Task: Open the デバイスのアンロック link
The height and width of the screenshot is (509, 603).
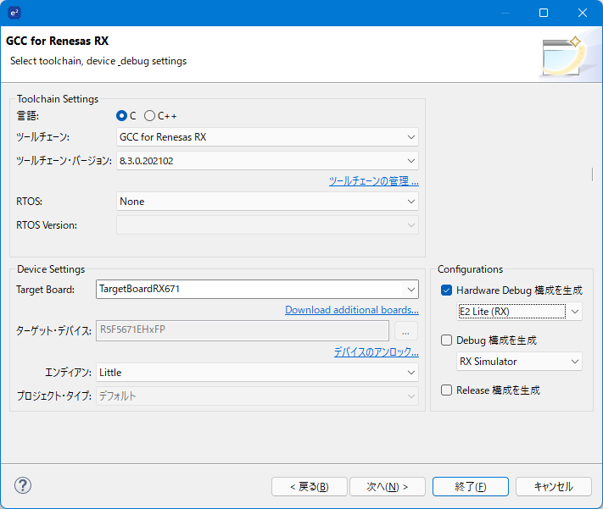Action: (x=376, y=351)
